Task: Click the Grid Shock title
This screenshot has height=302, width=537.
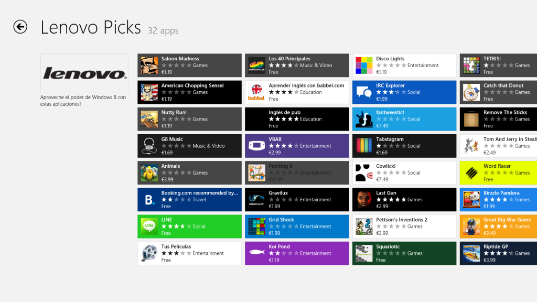Action: point(281,220)
